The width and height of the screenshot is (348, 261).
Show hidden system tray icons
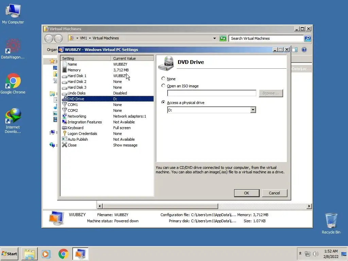coord(300,254)
